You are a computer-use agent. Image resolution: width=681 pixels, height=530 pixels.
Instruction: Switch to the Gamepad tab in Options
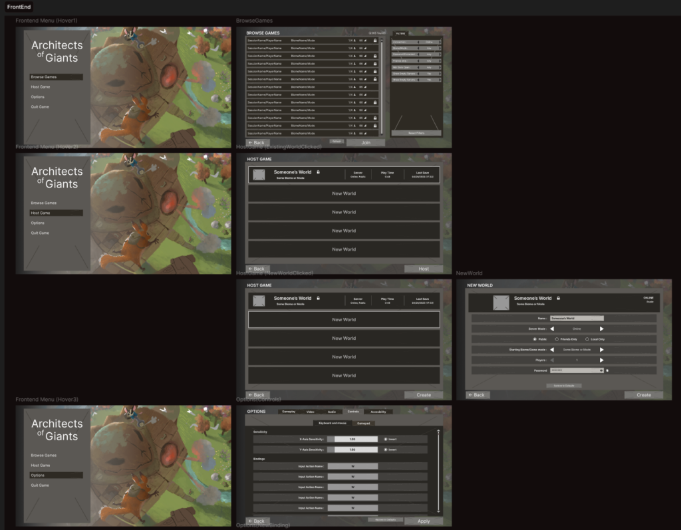[364, 423]
